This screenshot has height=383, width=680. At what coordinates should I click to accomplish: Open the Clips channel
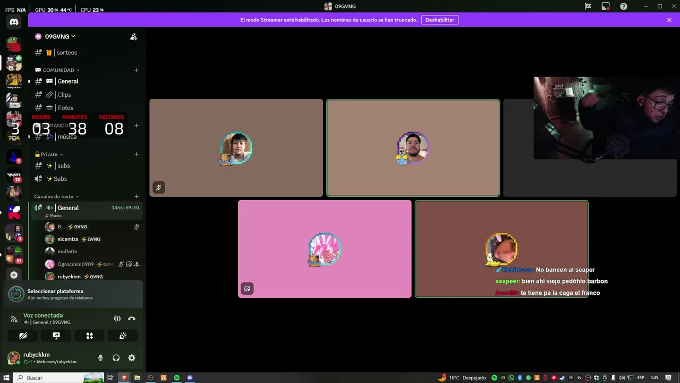[x=87, y=95]
